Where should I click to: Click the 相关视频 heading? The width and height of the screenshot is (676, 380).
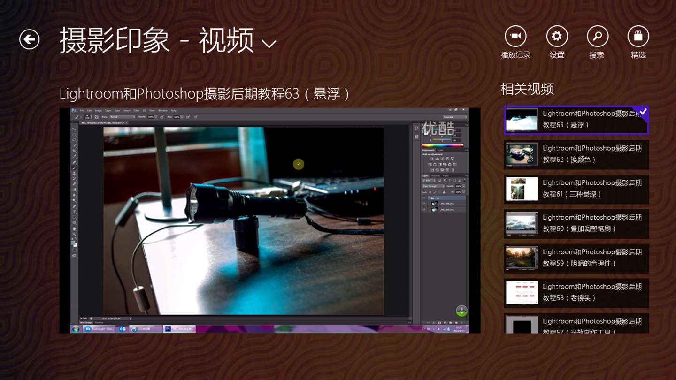pyautogui.click(x=527, y=89)
